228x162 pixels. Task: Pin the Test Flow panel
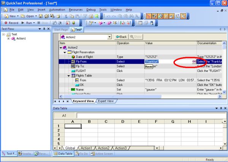coord(44,29)
